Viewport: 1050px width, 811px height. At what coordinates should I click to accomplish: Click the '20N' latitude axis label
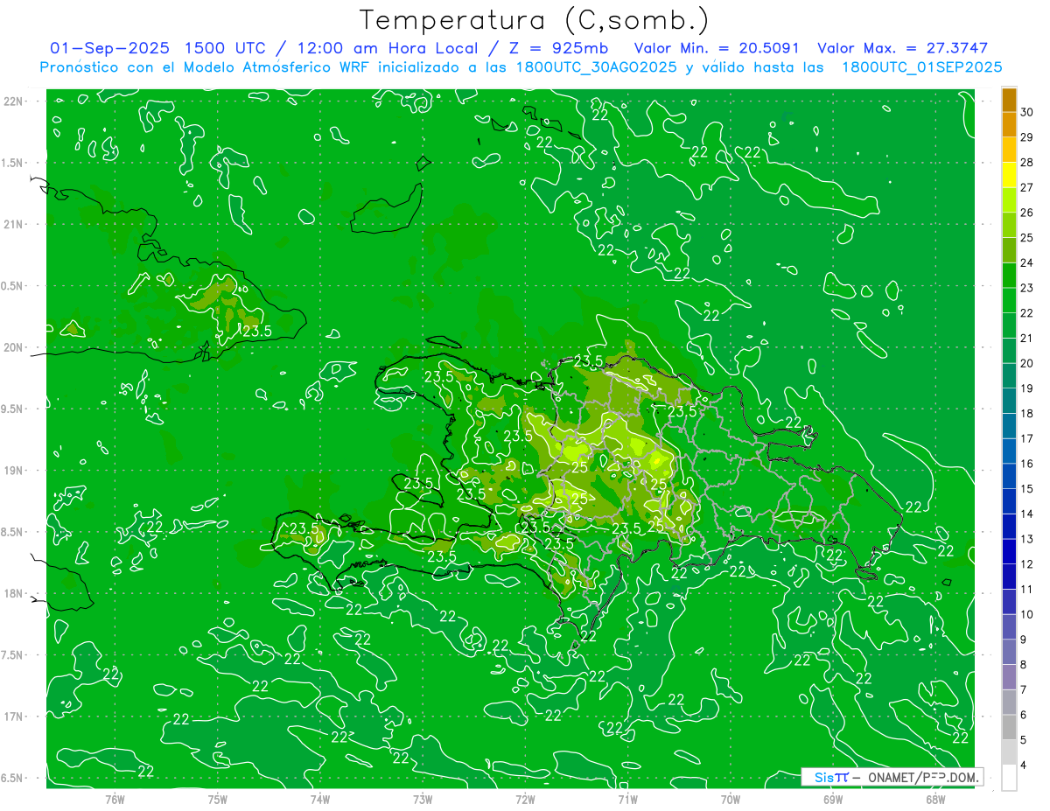point(13,347)
